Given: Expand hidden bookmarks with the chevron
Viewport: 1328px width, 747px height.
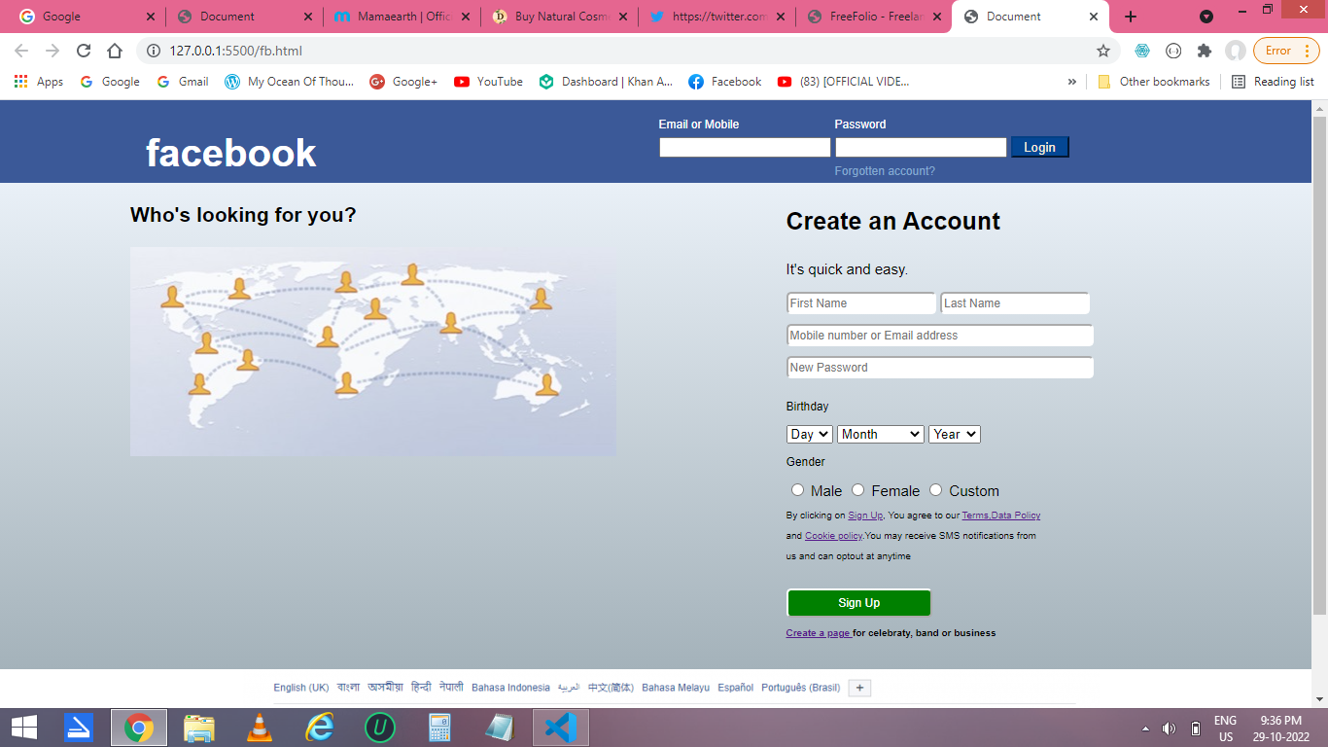Looking at the screenshot, I should 1072,82.
